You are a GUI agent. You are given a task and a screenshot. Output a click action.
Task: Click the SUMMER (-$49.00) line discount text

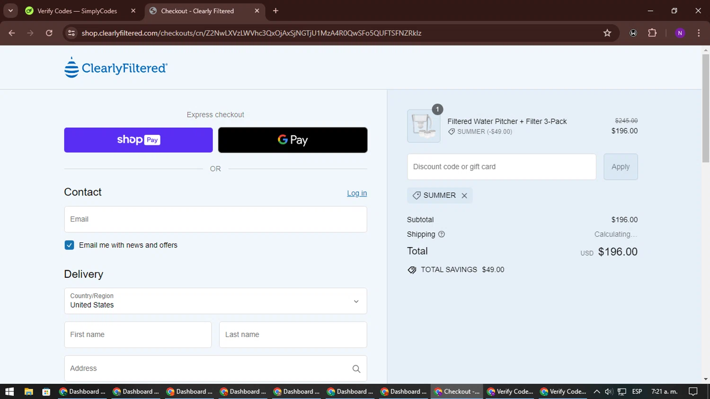coord(485,132)
